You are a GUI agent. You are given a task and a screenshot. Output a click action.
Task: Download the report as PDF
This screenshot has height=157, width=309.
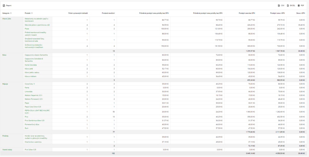[x=299, y=5]
